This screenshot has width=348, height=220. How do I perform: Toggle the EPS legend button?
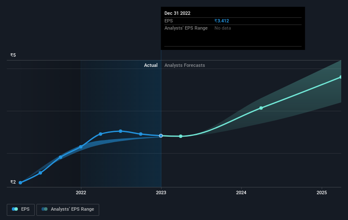coord(21,209)
